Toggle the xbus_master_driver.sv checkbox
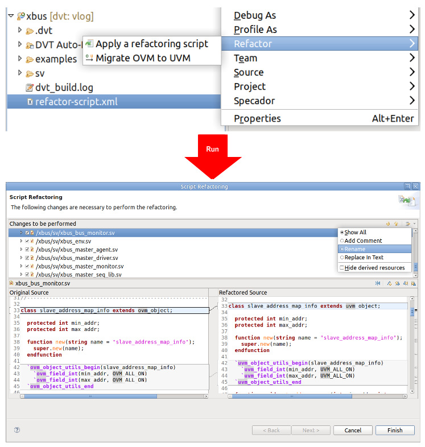This screenshot has height=447, width=425. (27, 258)
